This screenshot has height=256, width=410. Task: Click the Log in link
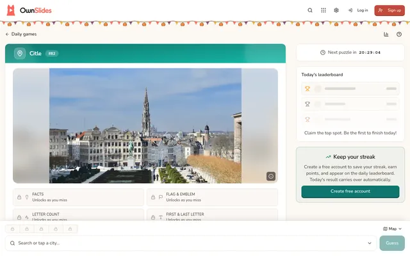(x=358, y=10)
